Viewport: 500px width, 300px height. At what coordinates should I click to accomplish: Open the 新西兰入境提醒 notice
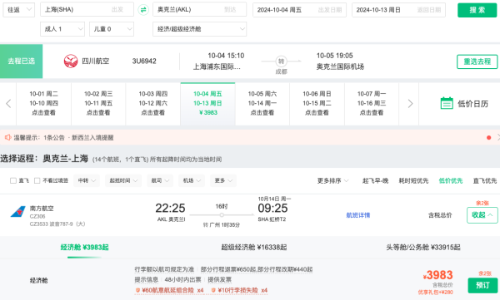pos(92,137)
